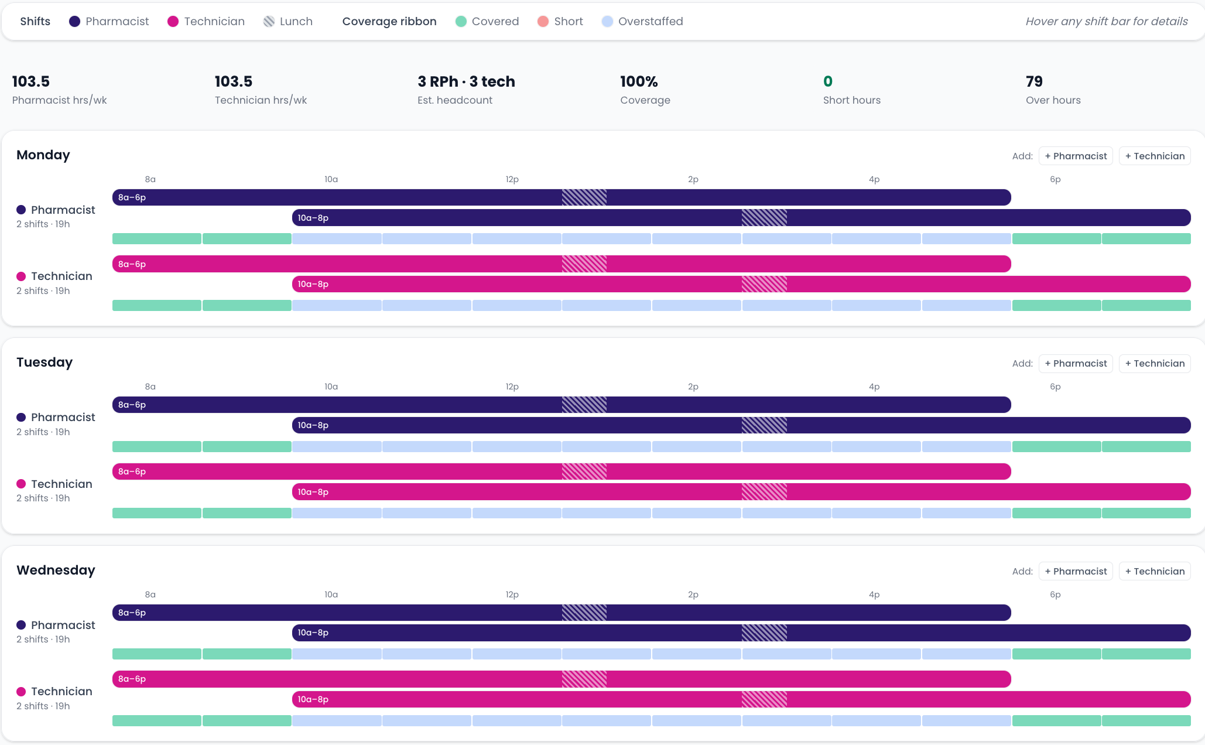Add a pharmacist shift on Wednesday
The image size is (1205, 745).
[1076, 571]
